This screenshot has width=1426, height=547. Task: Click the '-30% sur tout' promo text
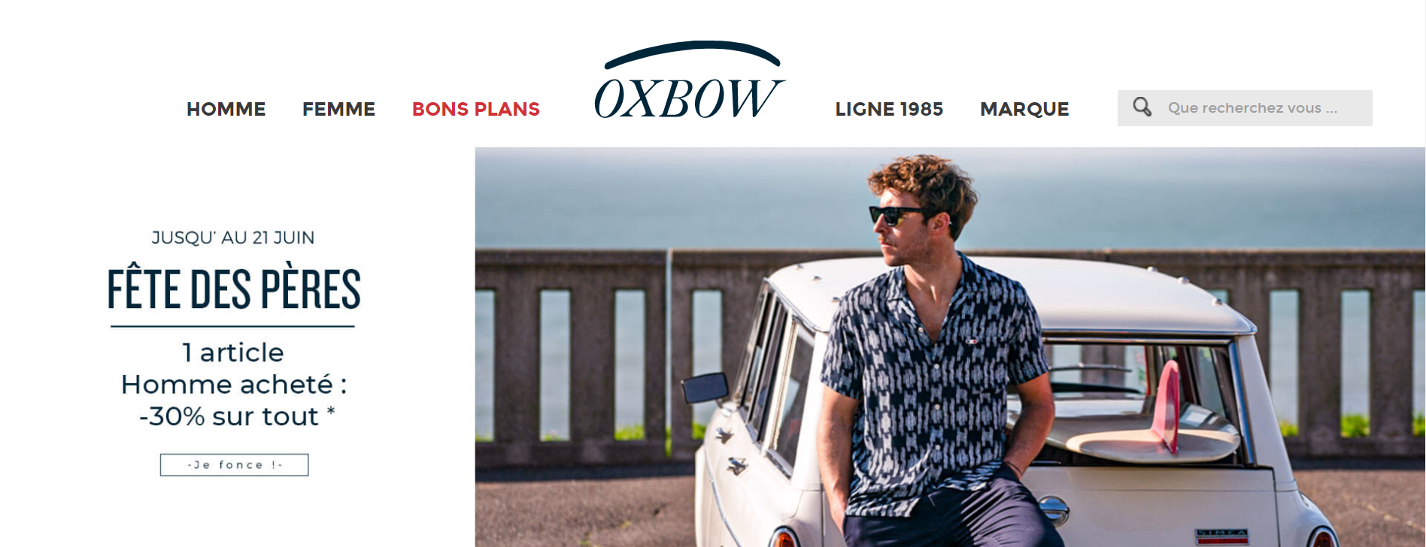[236, 416]
